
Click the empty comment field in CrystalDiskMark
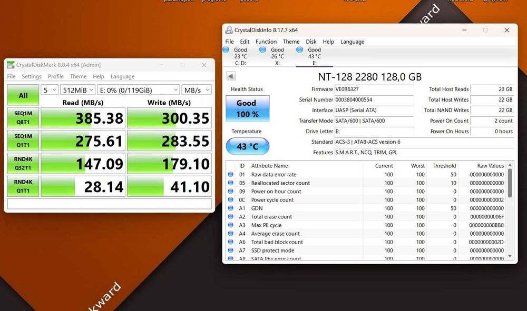[x=110, y=204]
